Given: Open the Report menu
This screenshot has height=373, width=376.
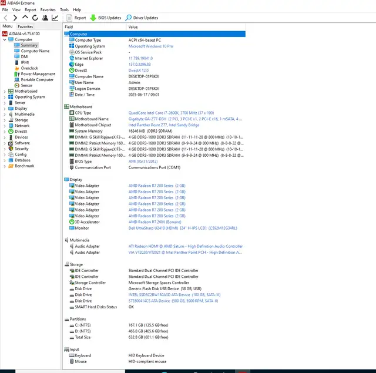Looking at the screenshot, I should [30, 10].
